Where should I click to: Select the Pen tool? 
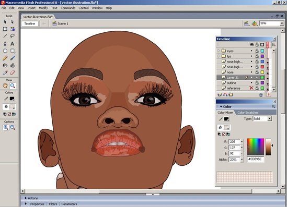pos(5,44)
